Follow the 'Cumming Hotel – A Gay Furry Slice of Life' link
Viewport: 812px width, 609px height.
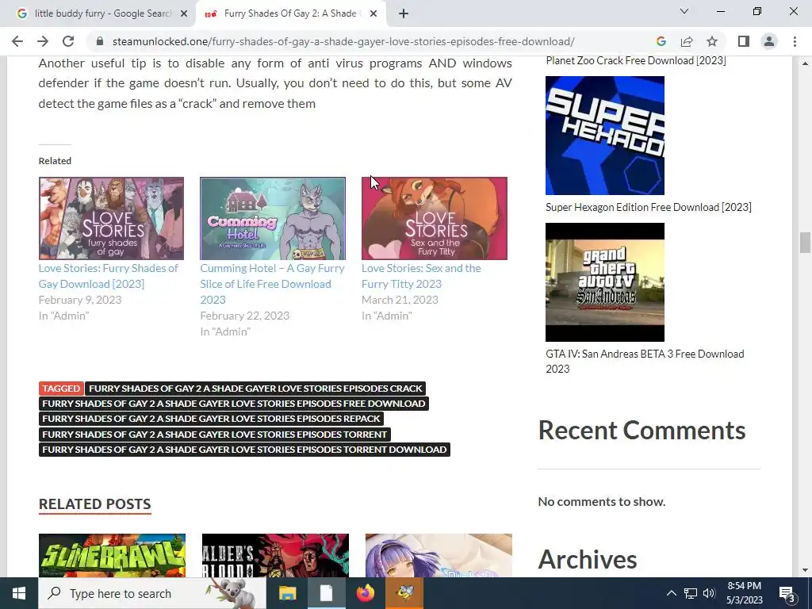pos(273,284)
